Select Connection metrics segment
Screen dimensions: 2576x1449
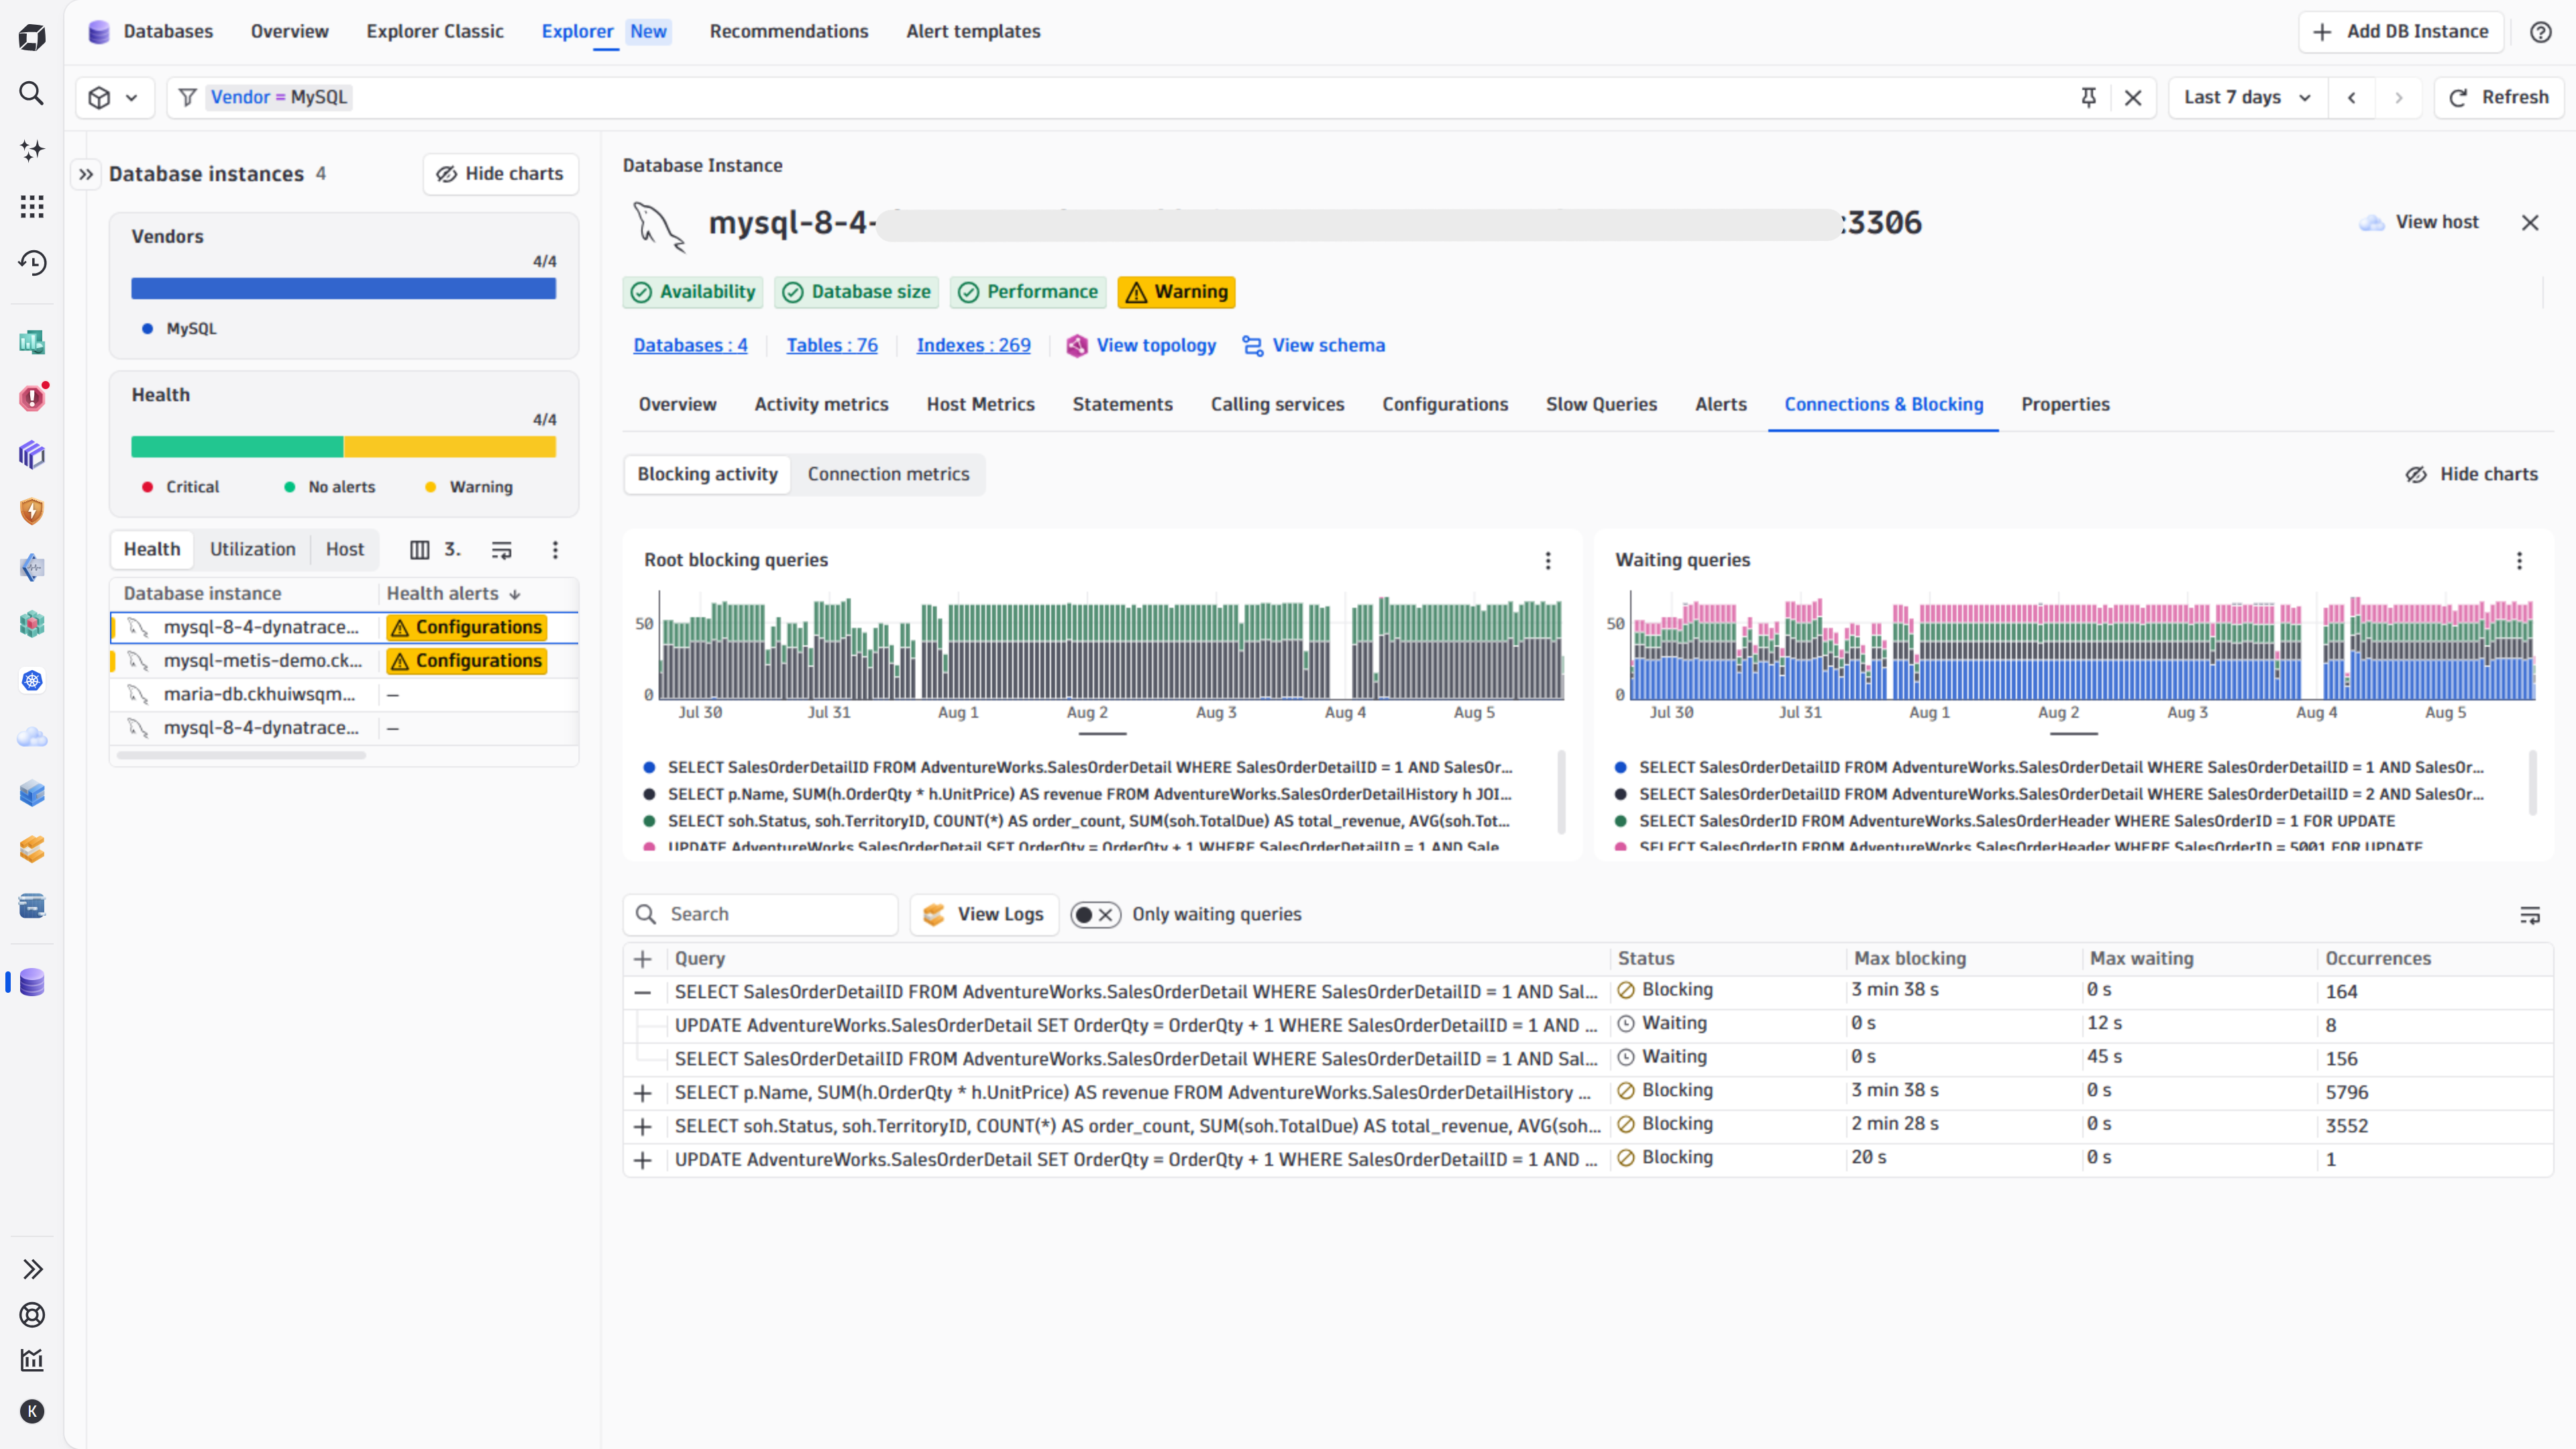pos(888,474)
